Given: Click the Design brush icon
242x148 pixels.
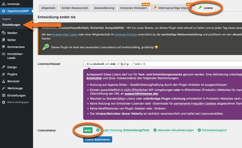Looking at the screenshot, I should click(4, 67).
